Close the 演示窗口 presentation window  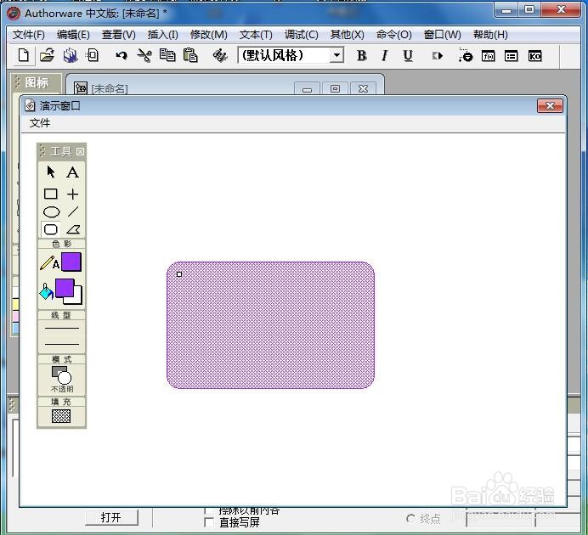click(x=550, y=105)
